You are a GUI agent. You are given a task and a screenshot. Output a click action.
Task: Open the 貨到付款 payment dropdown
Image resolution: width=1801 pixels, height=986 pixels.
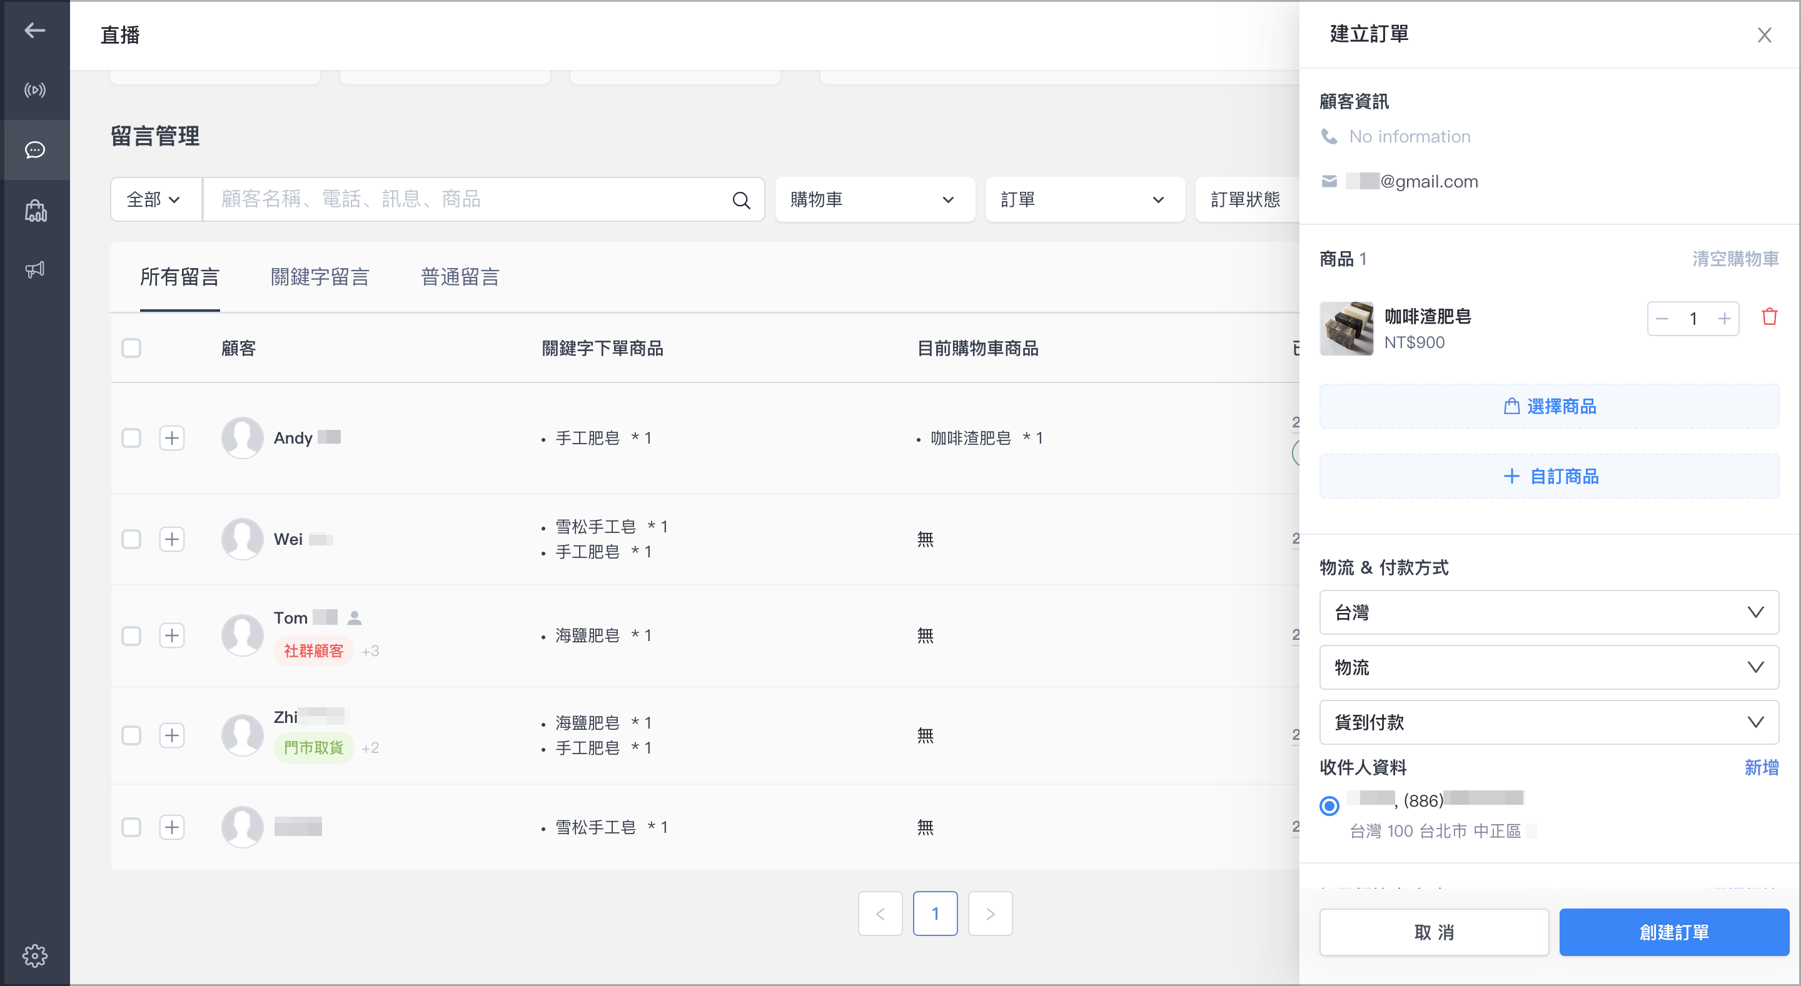(1548, 722)
